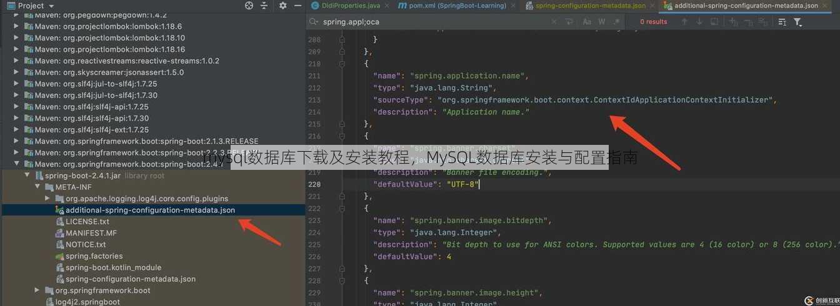Select Maven: org.slf4j:slf4j-api:1.7.25 entry
The height and width of the screenshot is (306, 840).
(x=92, y=107)
